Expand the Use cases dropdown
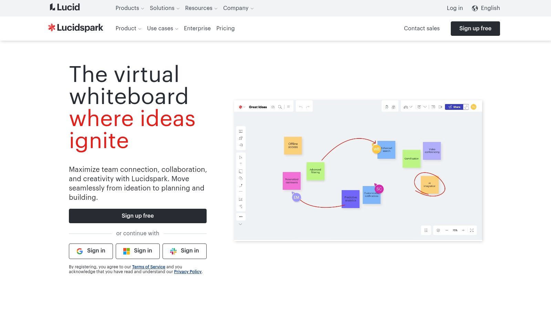Image resolution: width=551 pixels, height=310 pixels. pyautogui.click(x=163, y=29)
